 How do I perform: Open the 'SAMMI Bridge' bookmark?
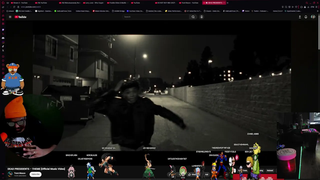(x=118, y=11)
